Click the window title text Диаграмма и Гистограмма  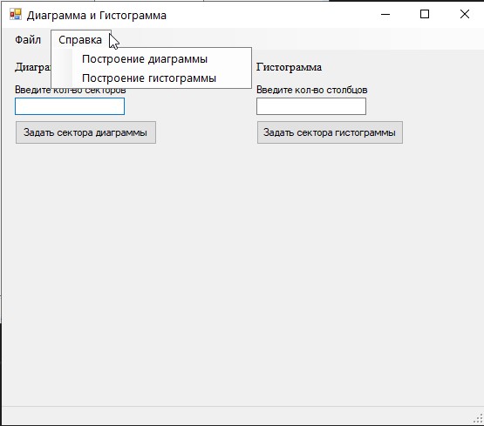coord(97,15)
